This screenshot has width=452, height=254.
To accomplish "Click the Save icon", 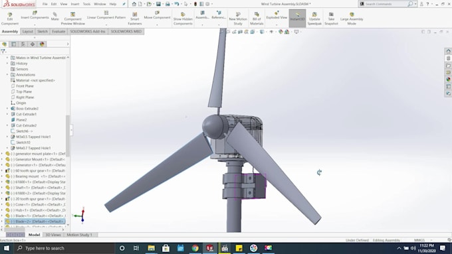I will coord(158,4).
